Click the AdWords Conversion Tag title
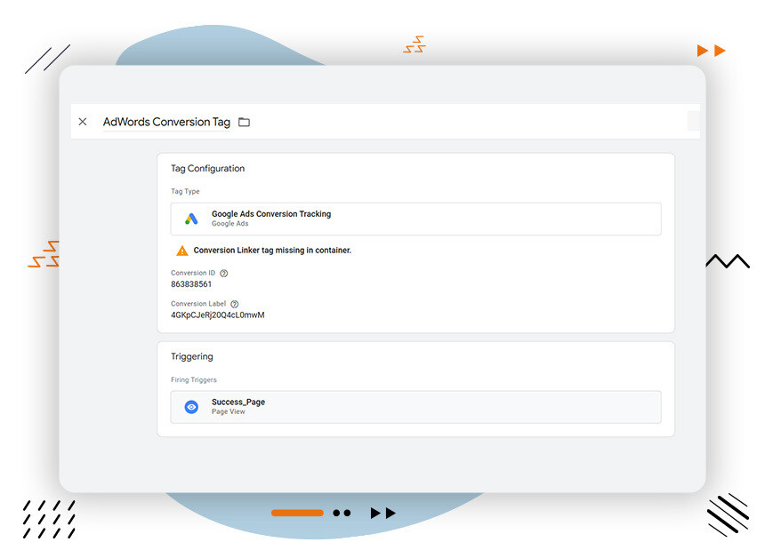The height and width of the screenshot is (558, 765). (165, 122)
